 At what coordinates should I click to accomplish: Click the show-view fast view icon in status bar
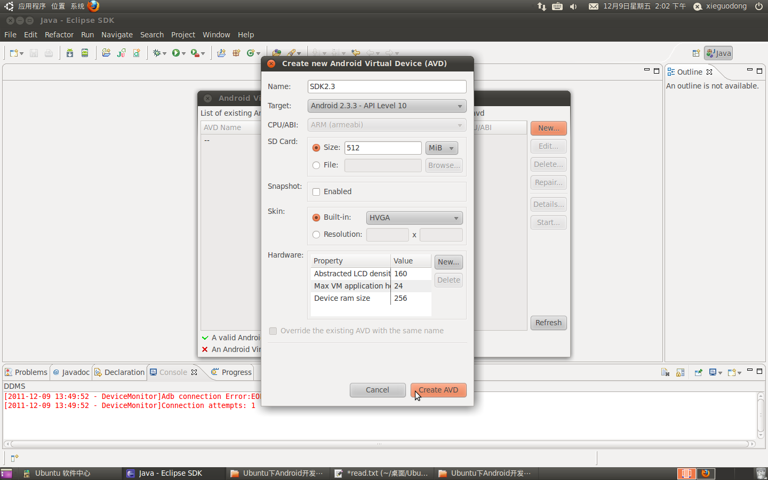coord(14,458)
